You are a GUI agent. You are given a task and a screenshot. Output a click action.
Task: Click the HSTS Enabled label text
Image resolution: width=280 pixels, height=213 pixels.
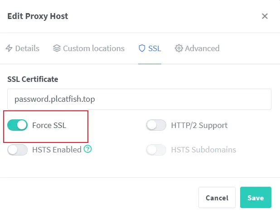[57, 150]
